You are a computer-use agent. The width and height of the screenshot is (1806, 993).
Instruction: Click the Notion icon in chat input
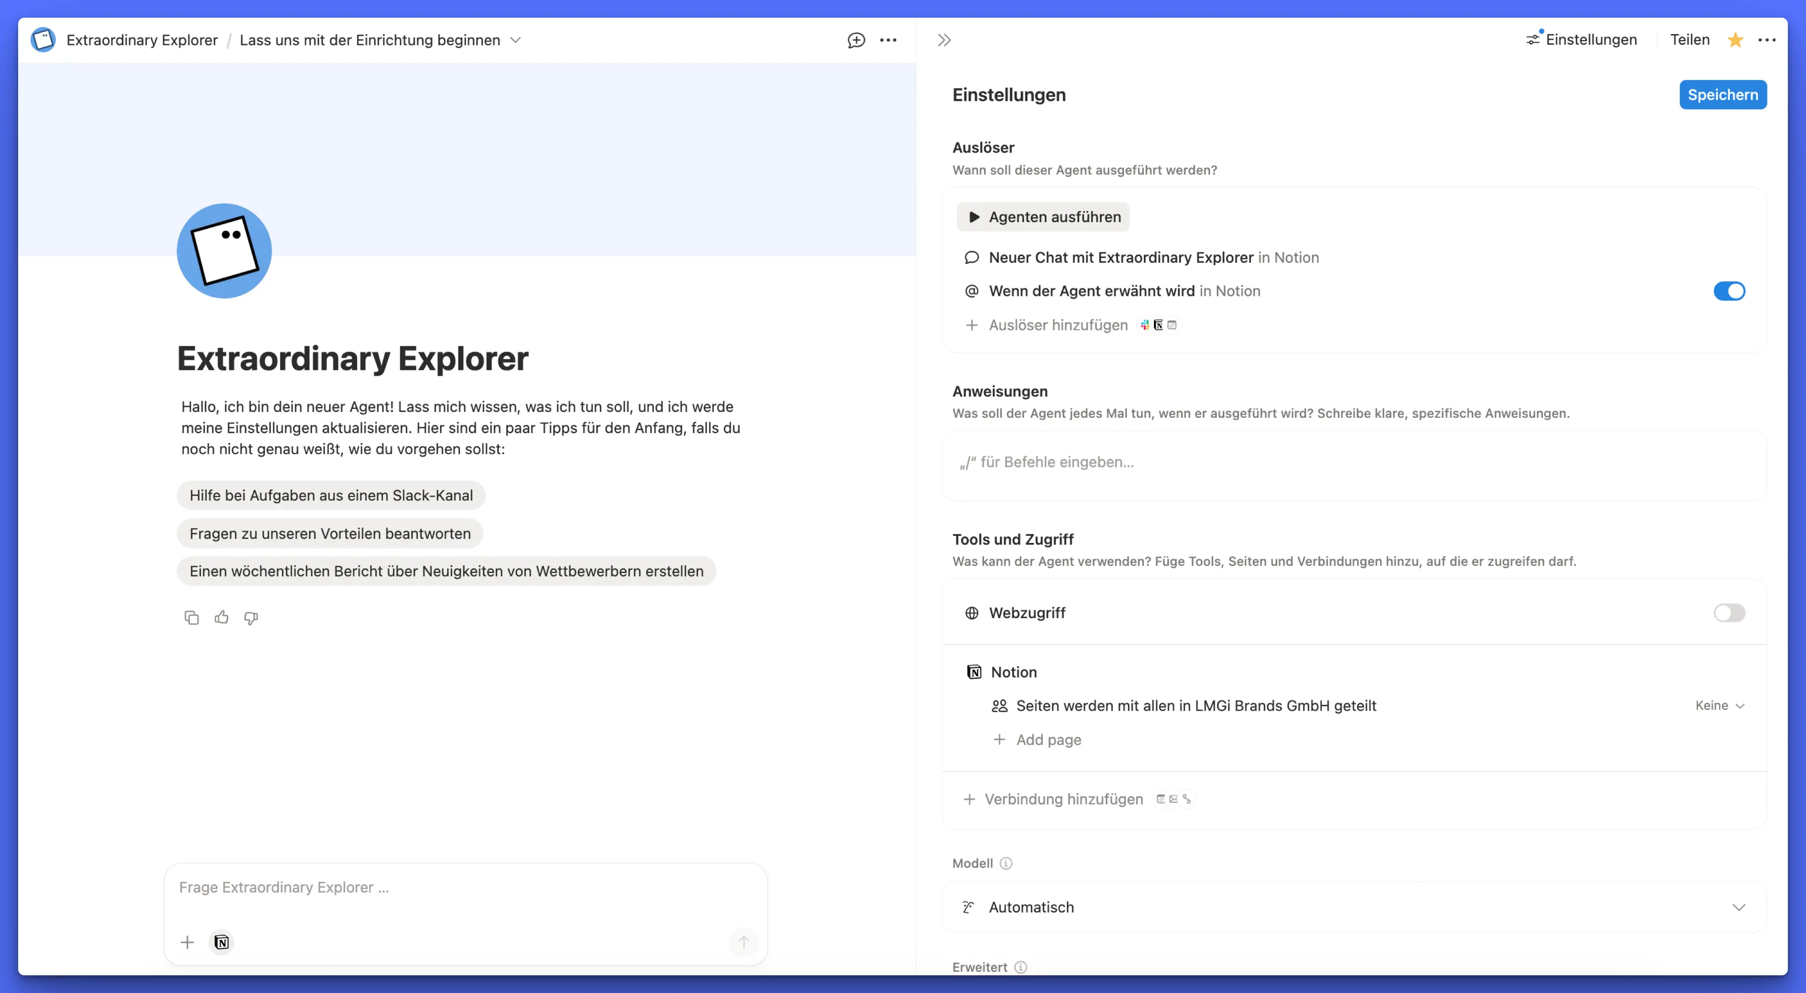(x=221, y=943)
